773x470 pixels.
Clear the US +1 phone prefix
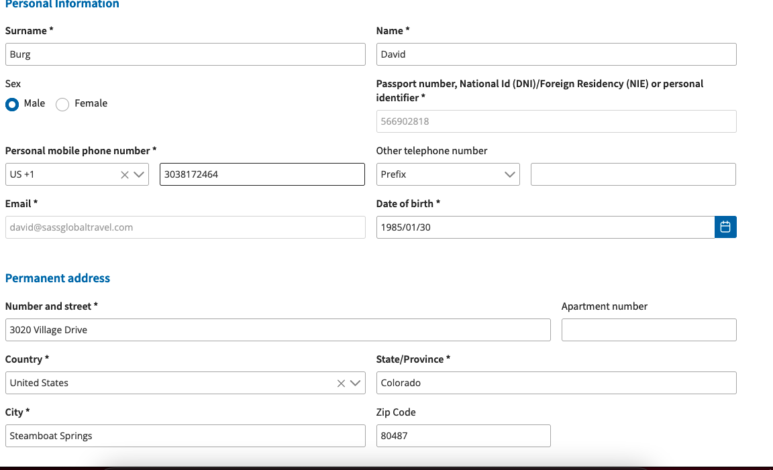[x=125, y=175]
